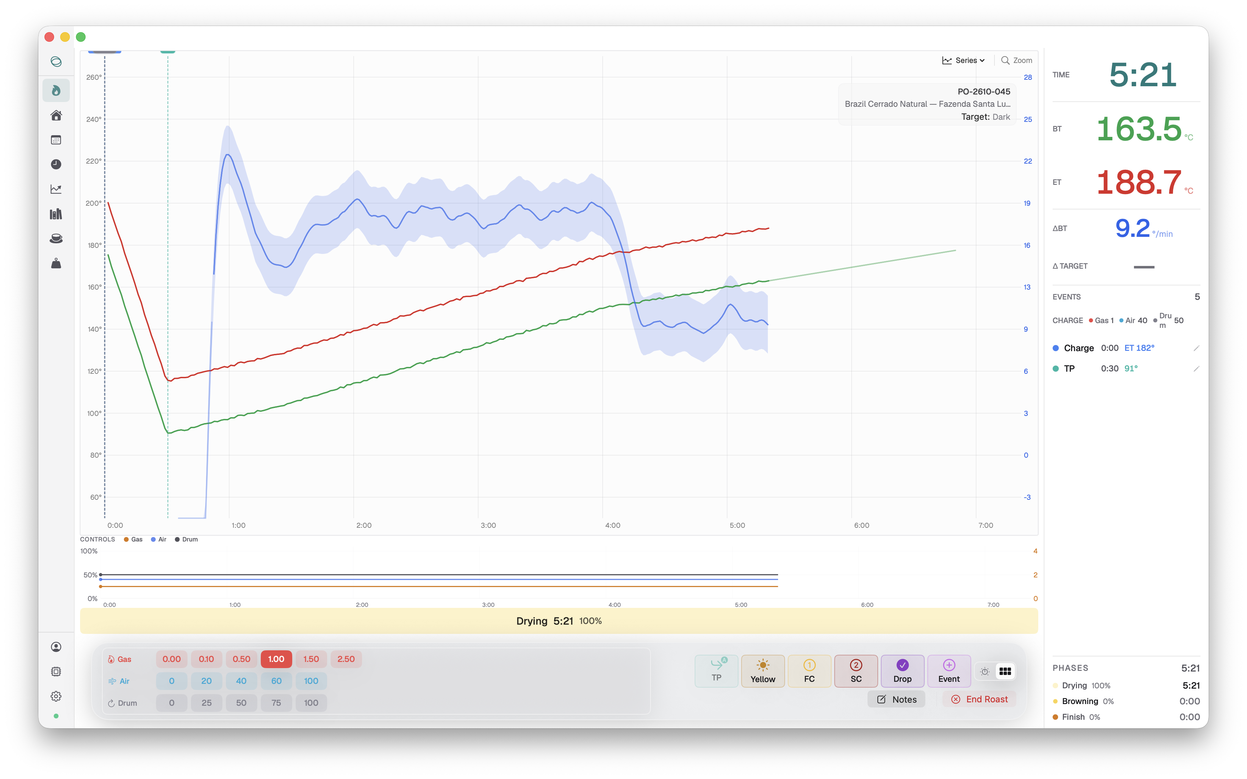Set Air to 100
Screen dimensions: 1247x779
311,681
